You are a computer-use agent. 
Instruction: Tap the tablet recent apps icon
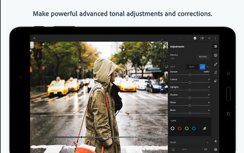[228, 114]
